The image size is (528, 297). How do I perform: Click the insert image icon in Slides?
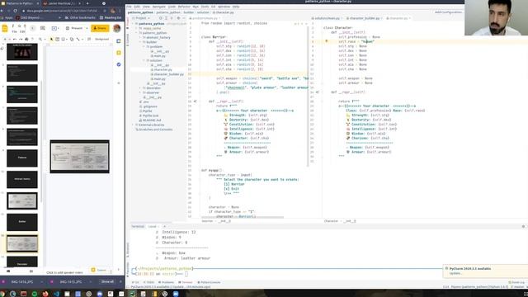pos(64,39)
